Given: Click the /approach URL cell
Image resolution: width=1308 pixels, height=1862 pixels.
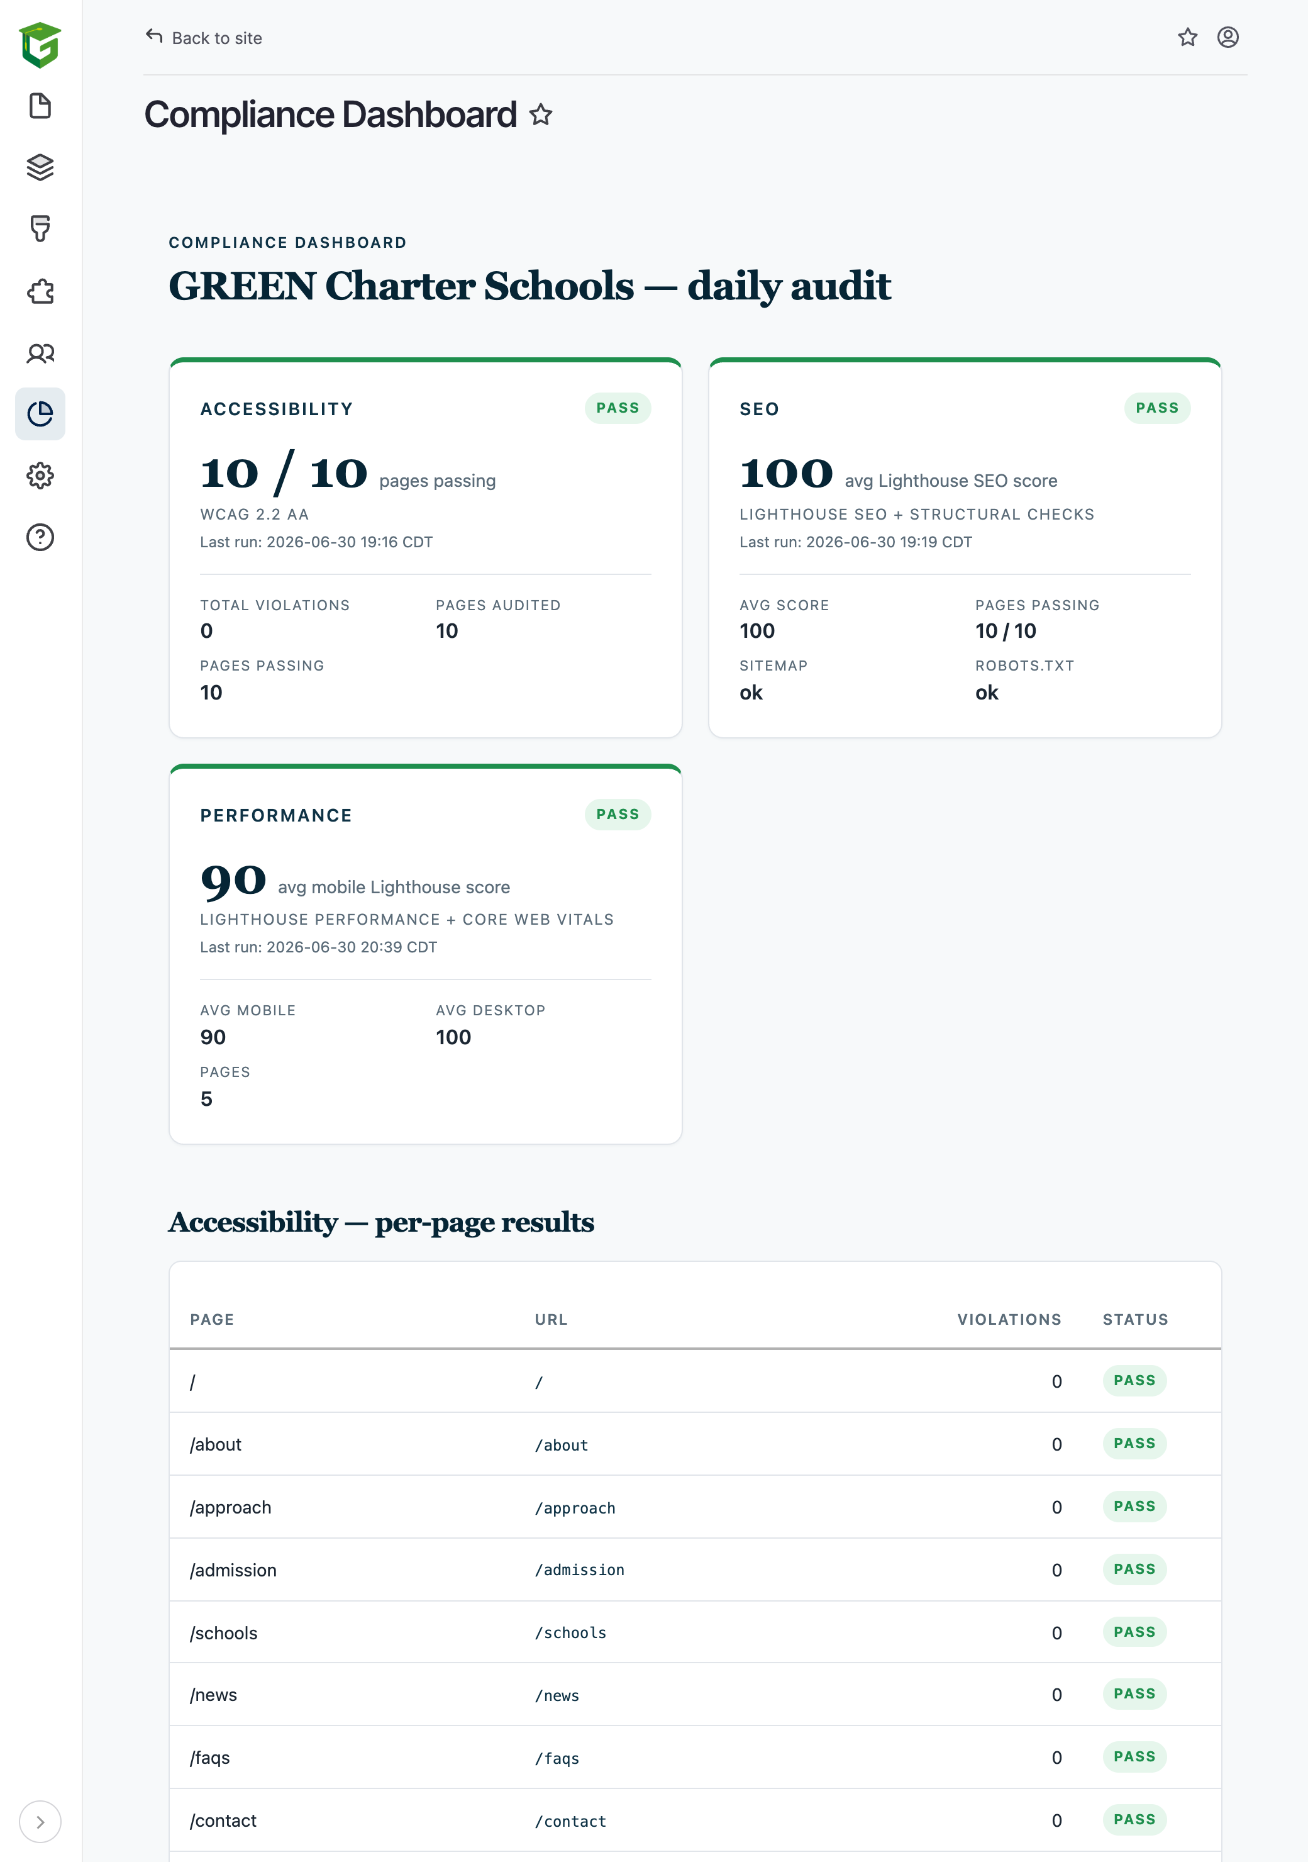Looking at the screenshot, I should (575, 1508).
